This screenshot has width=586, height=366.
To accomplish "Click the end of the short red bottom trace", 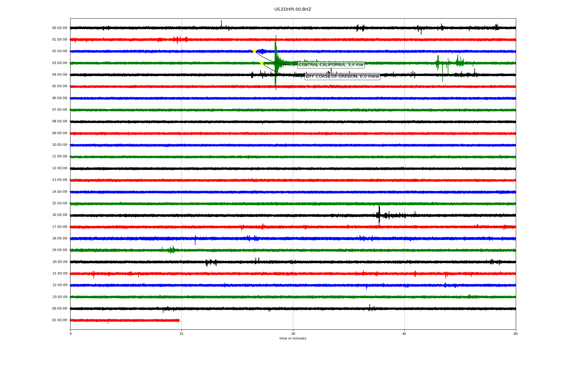I will click(179, 320).
